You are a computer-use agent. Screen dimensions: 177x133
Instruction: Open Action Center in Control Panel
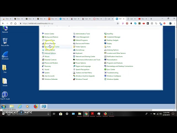(49, 34)
